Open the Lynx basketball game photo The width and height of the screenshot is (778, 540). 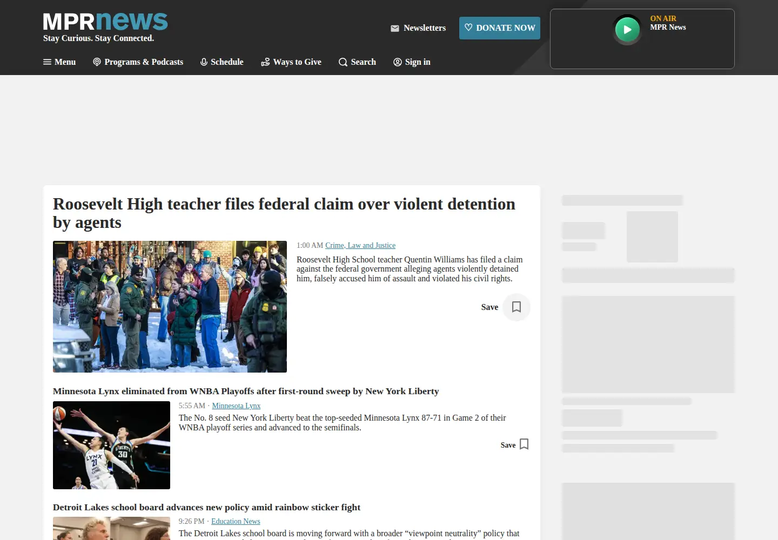pyautogui.click(x=111, y=446)
